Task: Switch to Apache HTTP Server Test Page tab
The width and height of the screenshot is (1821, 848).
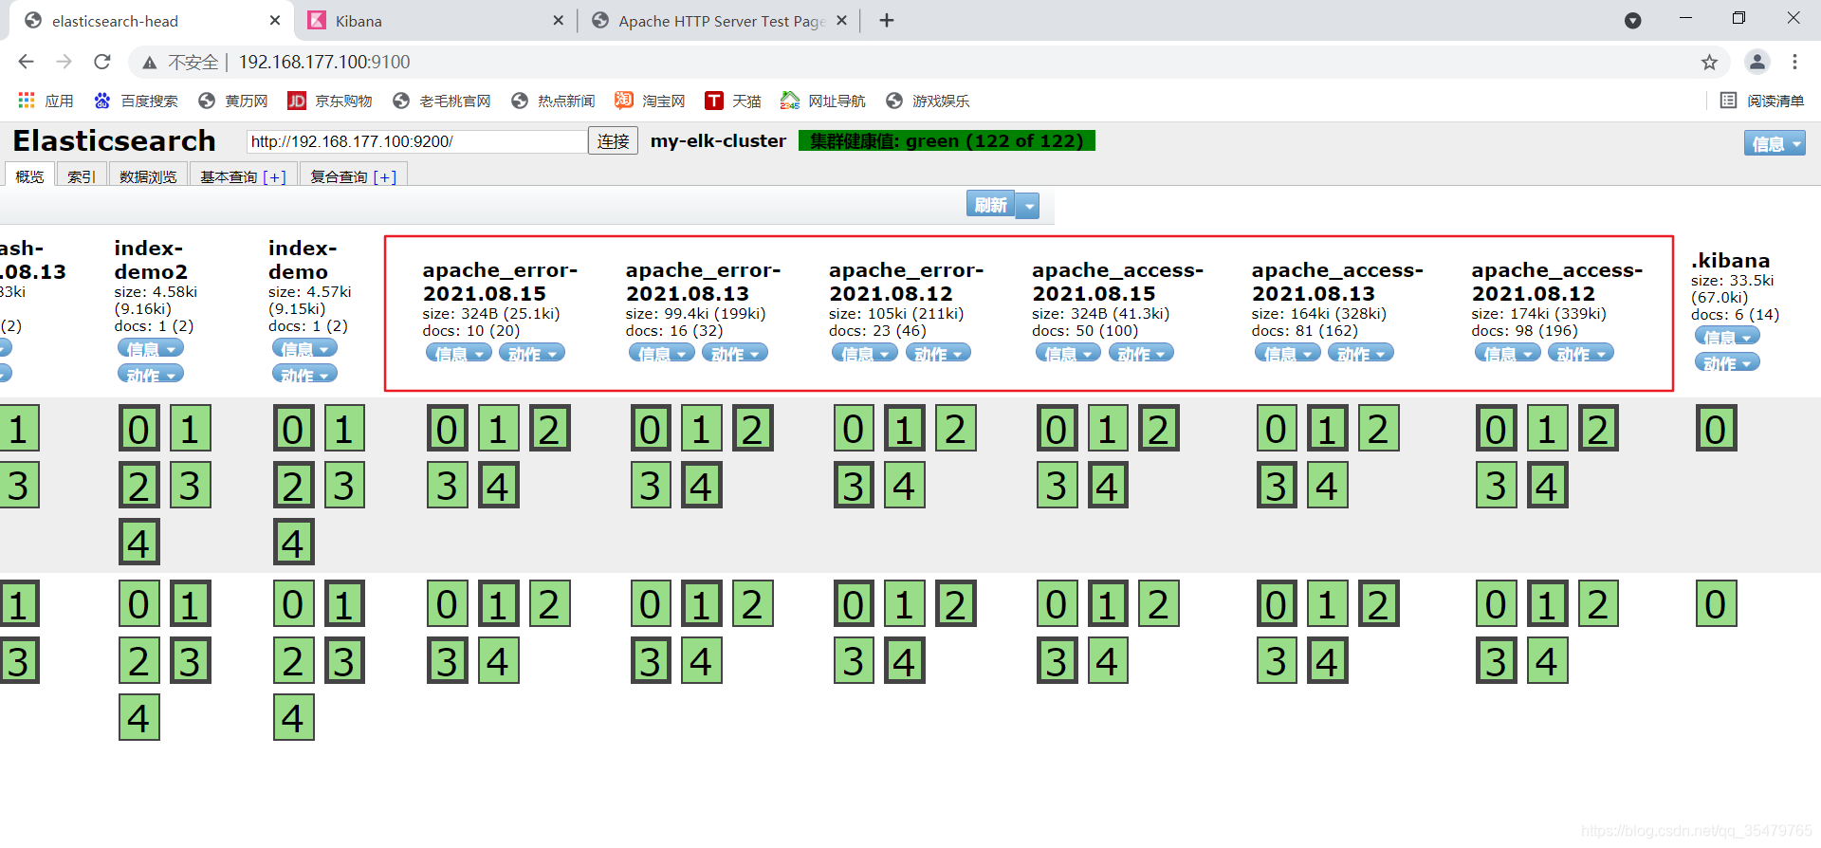Action: 719,21
